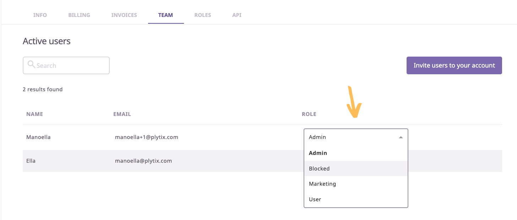Go to the ROLES tab

(203, 15)
